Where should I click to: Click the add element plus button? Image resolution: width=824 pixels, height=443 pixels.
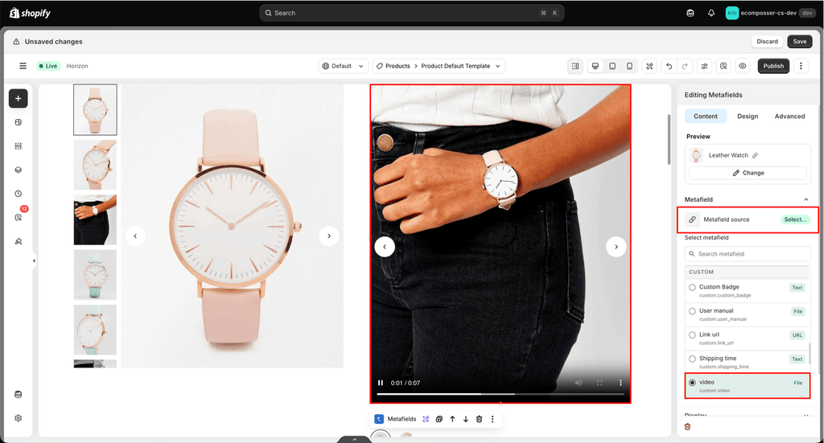[x=18, y=98]
